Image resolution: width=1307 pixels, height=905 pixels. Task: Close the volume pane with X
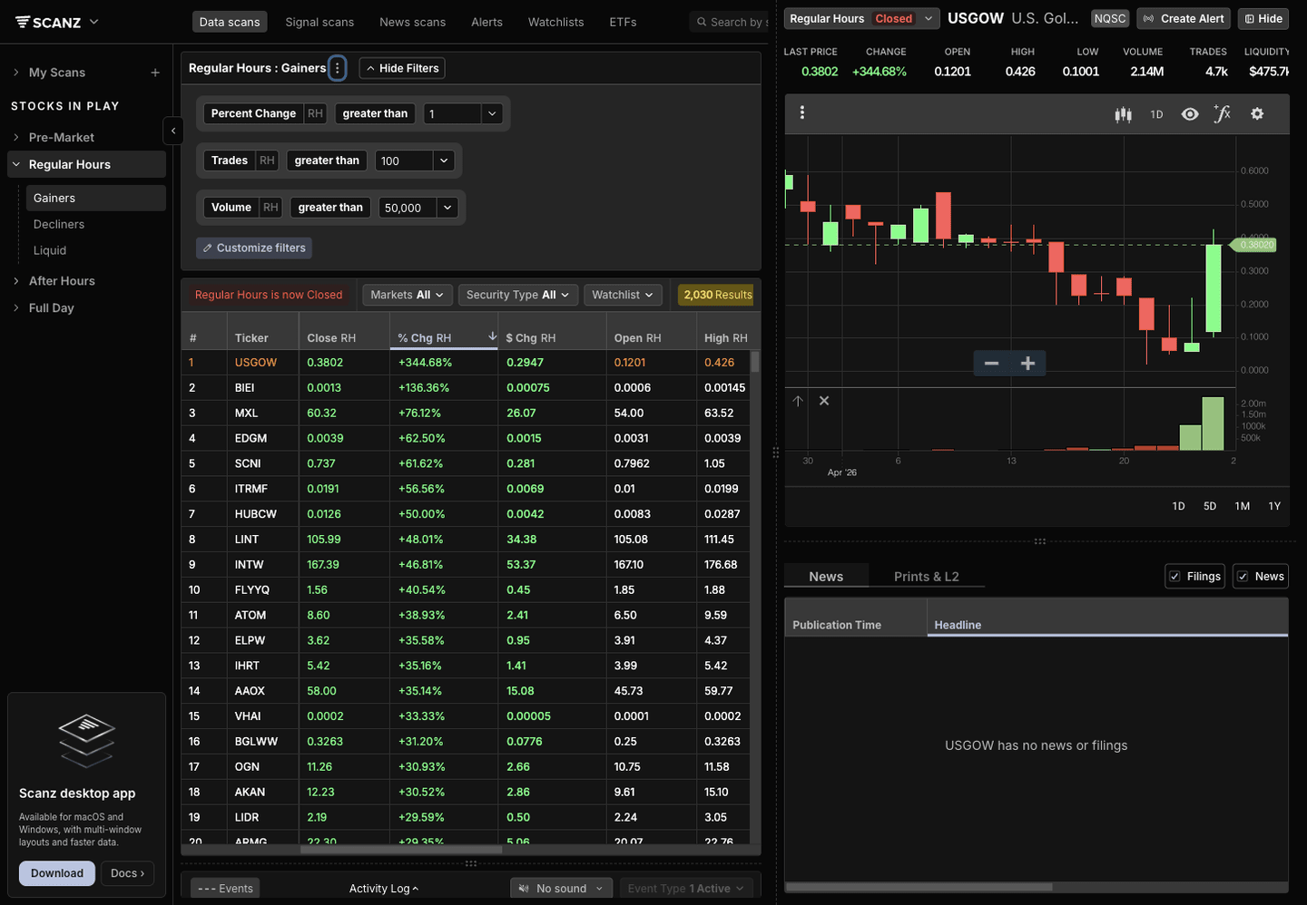[x=824, y=401]
